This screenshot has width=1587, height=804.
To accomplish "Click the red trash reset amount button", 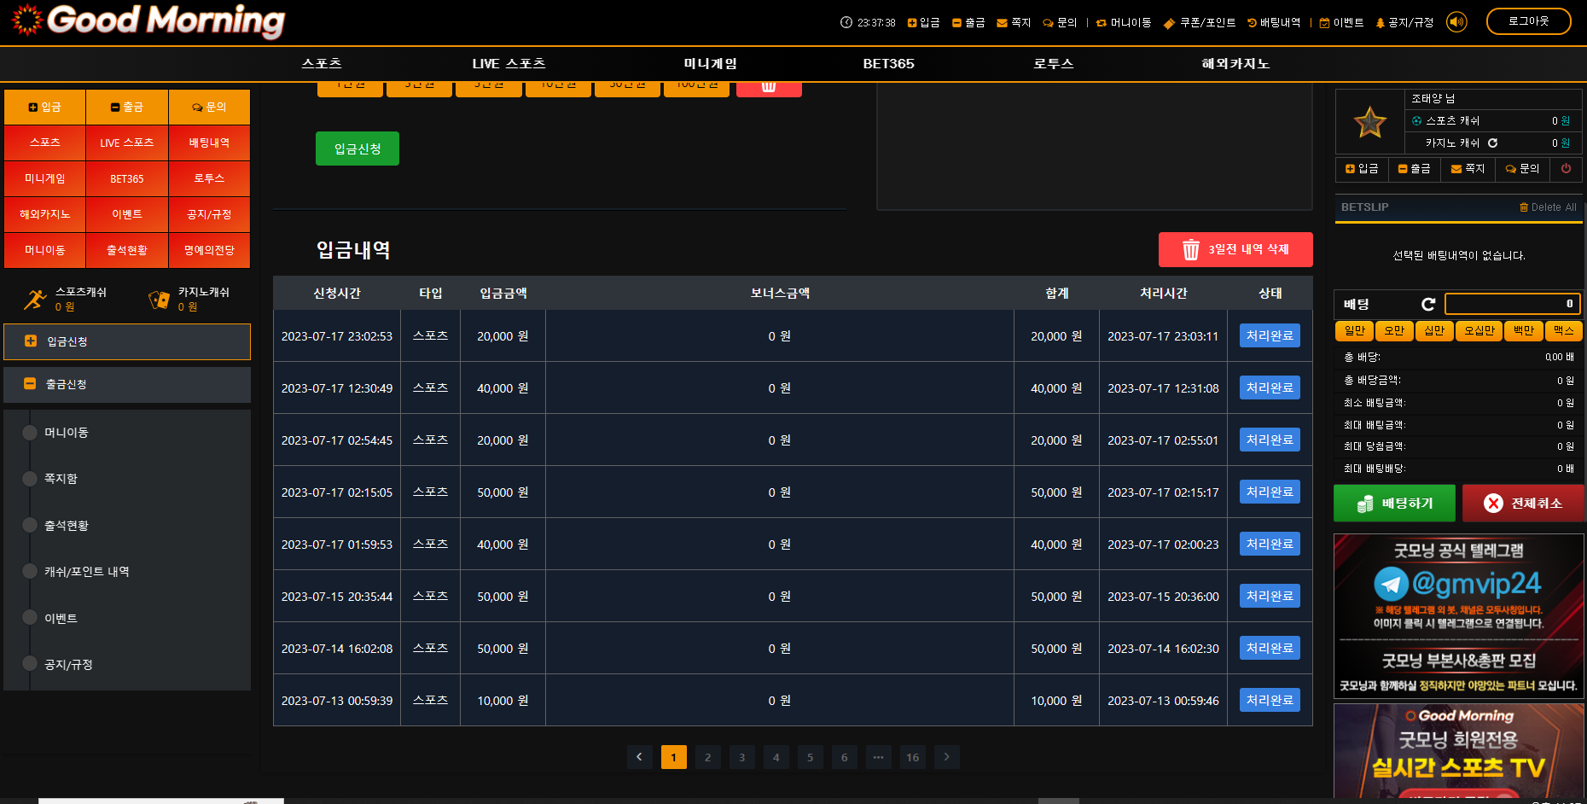I will click(768, 87).
